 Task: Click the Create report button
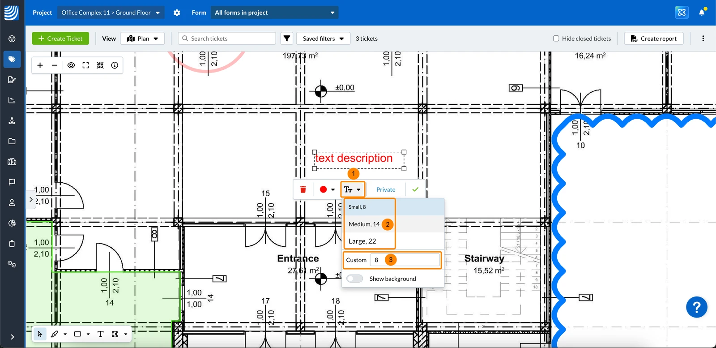click(654, 39)
